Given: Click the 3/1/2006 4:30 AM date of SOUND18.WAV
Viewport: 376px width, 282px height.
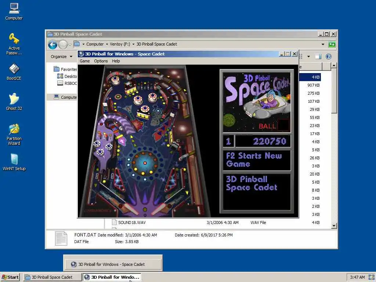Looking at the screenshot, I should point(223,223).
